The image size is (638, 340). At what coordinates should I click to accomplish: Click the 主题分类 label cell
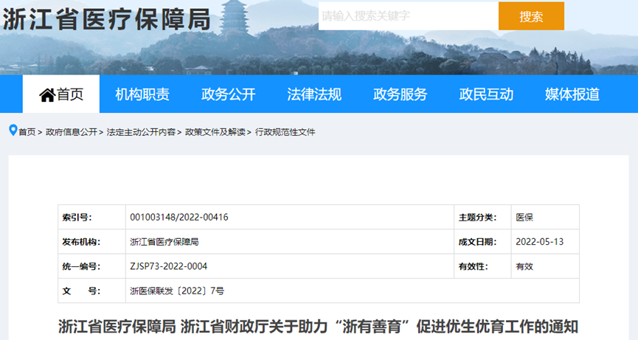[482, 217]
